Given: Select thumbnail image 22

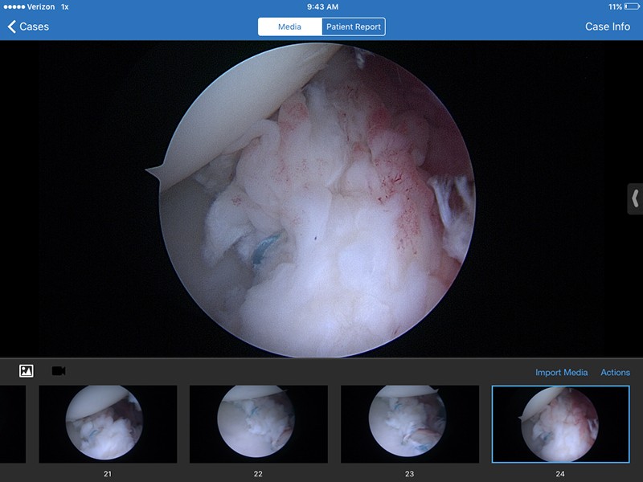Looking at the screenshot, I should click(259, 424).
